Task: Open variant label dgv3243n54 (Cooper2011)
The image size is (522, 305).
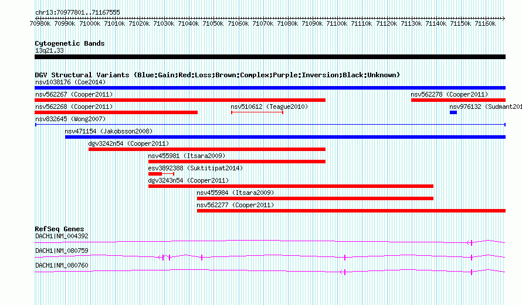Action: pyautogui.click(x=188, y=180)
